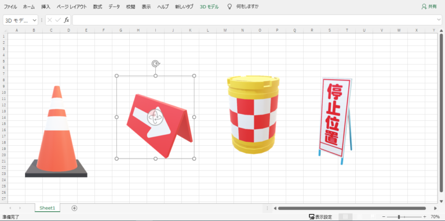
Task: Confirm the entry with the checkmark icon
Action: [58, 20]
